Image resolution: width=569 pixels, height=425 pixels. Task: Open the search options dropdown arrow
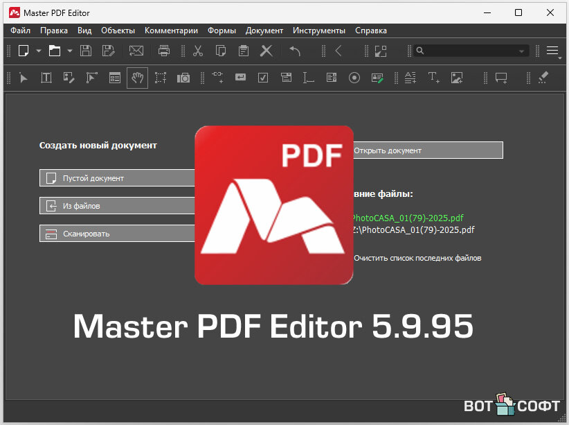(521, 51)
